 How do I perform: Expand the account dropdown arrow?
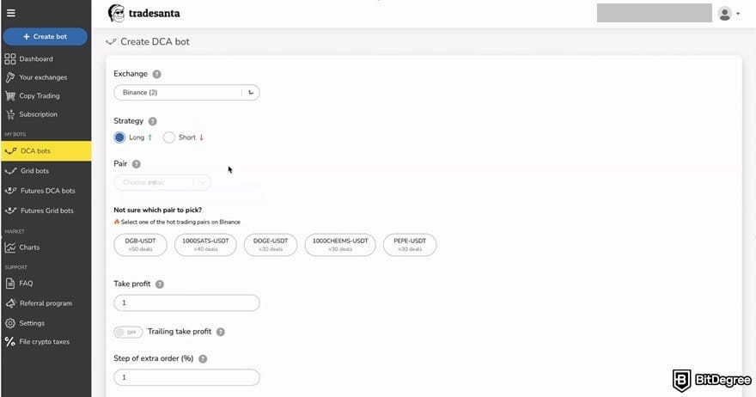pyautogui.click(x=738, y=14)
